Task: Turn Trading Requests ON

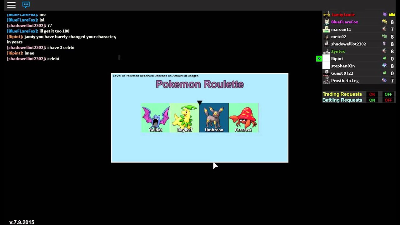Action: [x=372, y=94]
